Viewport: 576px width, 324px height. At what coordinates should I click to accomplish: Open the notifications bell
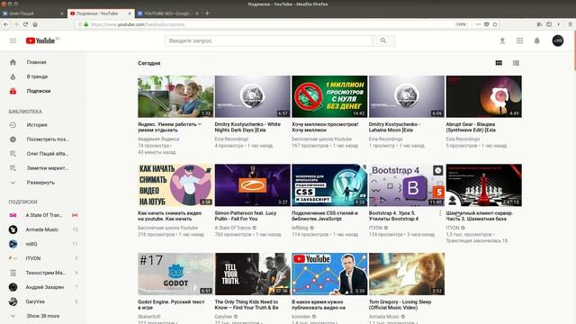[x=536, y=40]
